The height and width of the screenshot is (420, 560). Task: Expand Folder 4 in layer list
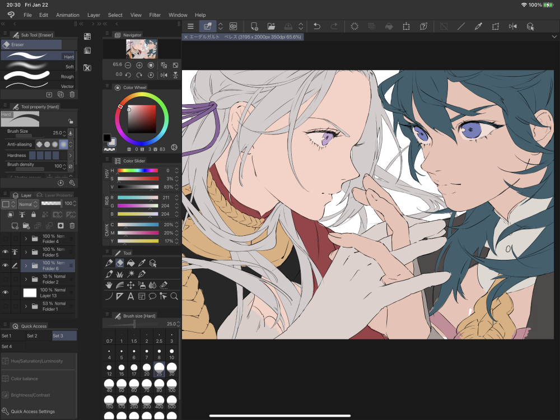26,239
